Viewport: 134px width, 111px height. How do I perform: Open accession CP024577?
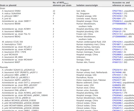pyautogui.click(x=117, y=80)
